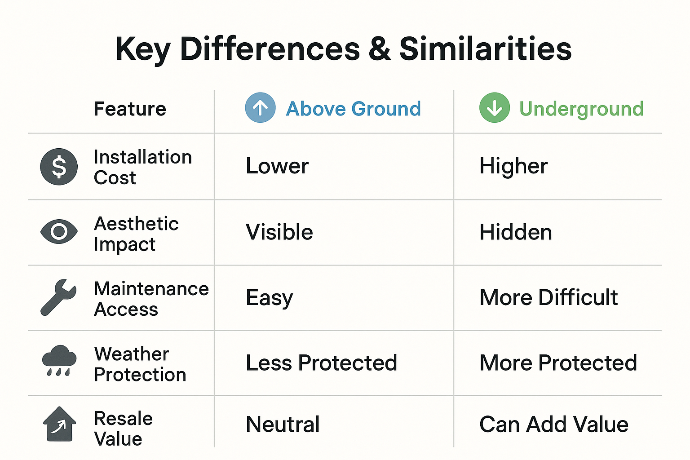The image size is (690, 460).
Task: Click the Key Differences & Similarities title
Action: coord(343,49)
